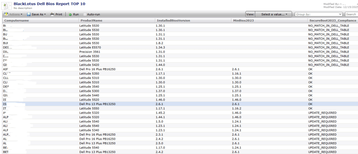The image size is (358, 154).
Task: Click InstalledBiosVersion column header
Action: point(173,21)
